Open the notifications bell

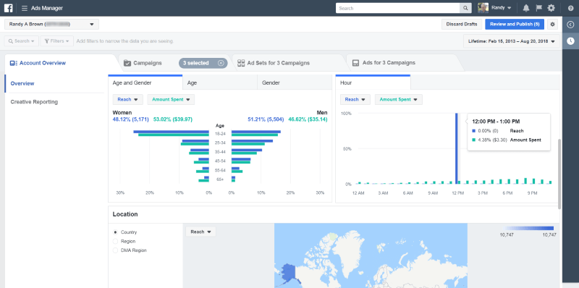(x=526, y=8)
